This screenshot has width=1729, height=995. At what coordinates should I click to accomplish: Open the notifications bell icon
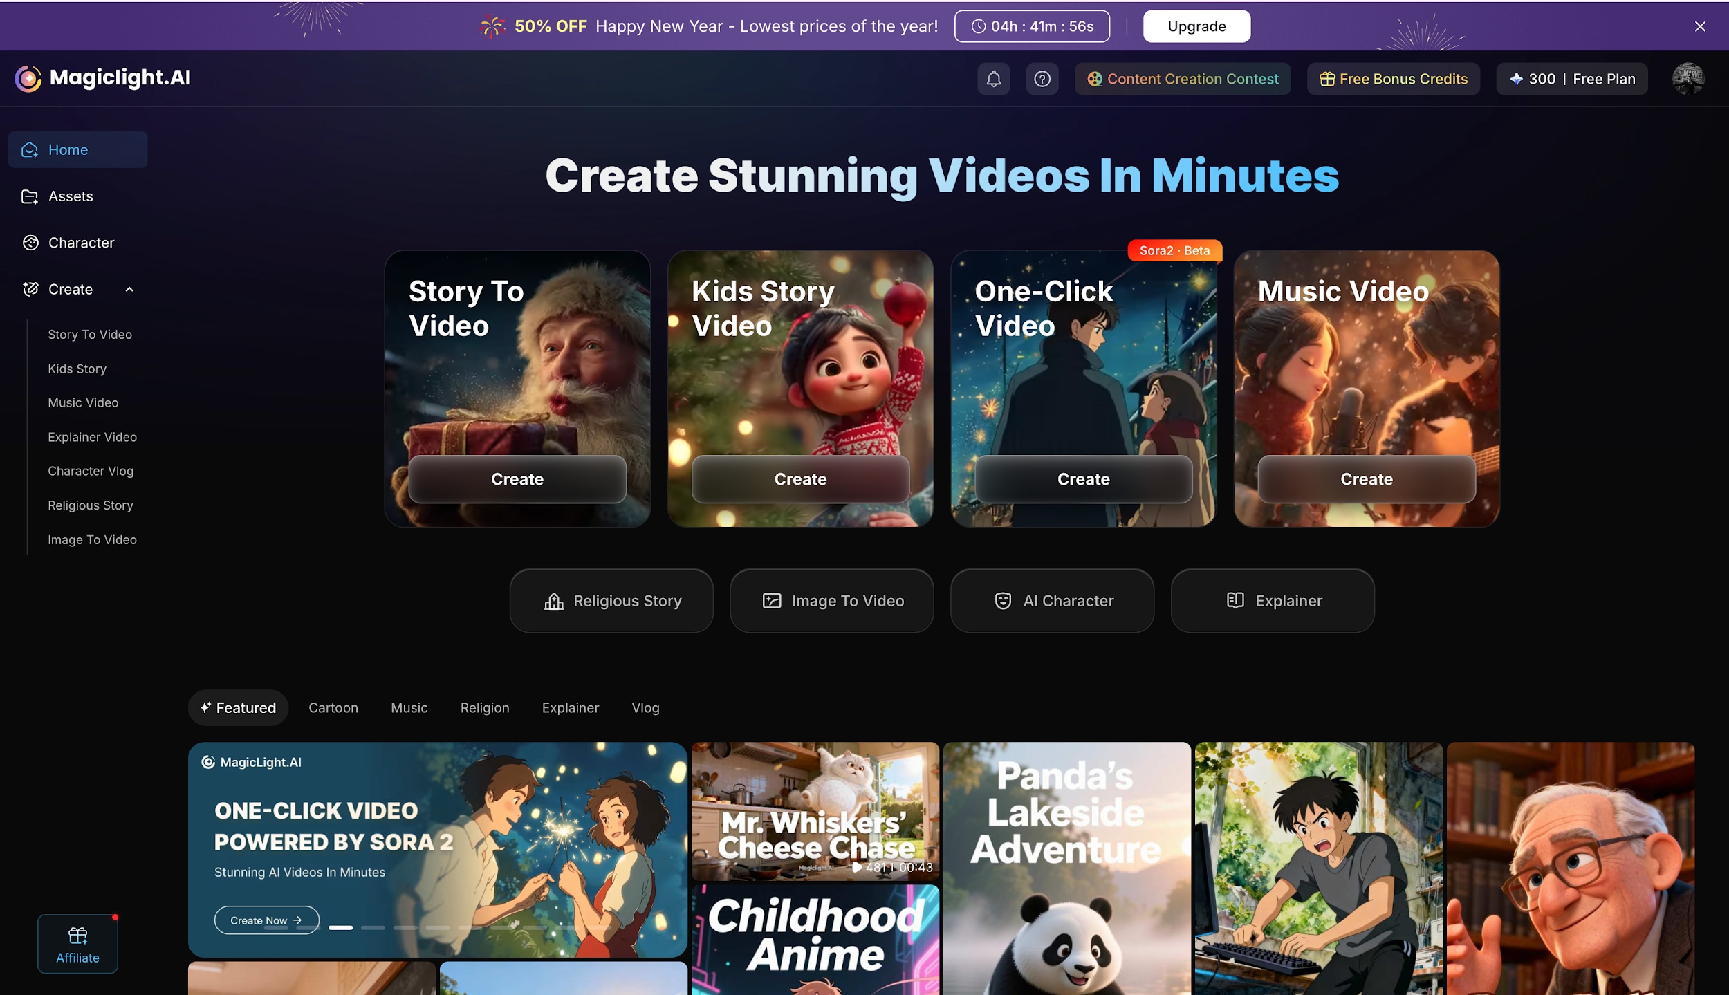click(993, 79)
